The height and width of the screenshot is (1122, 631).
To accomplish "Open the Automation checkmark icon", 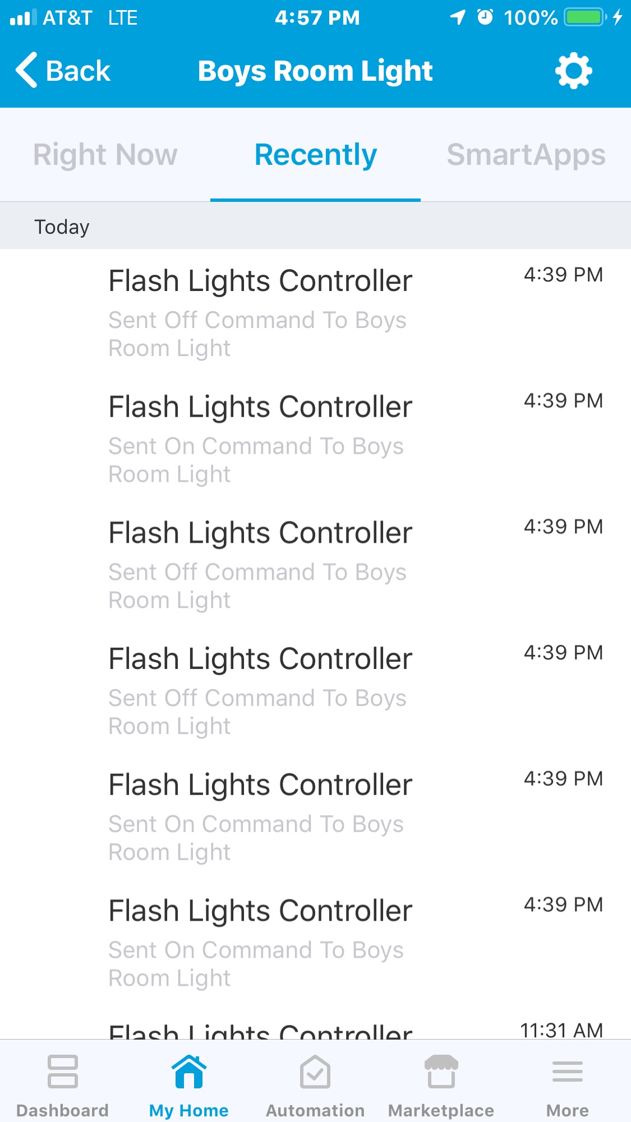I will coord(315,1072).
